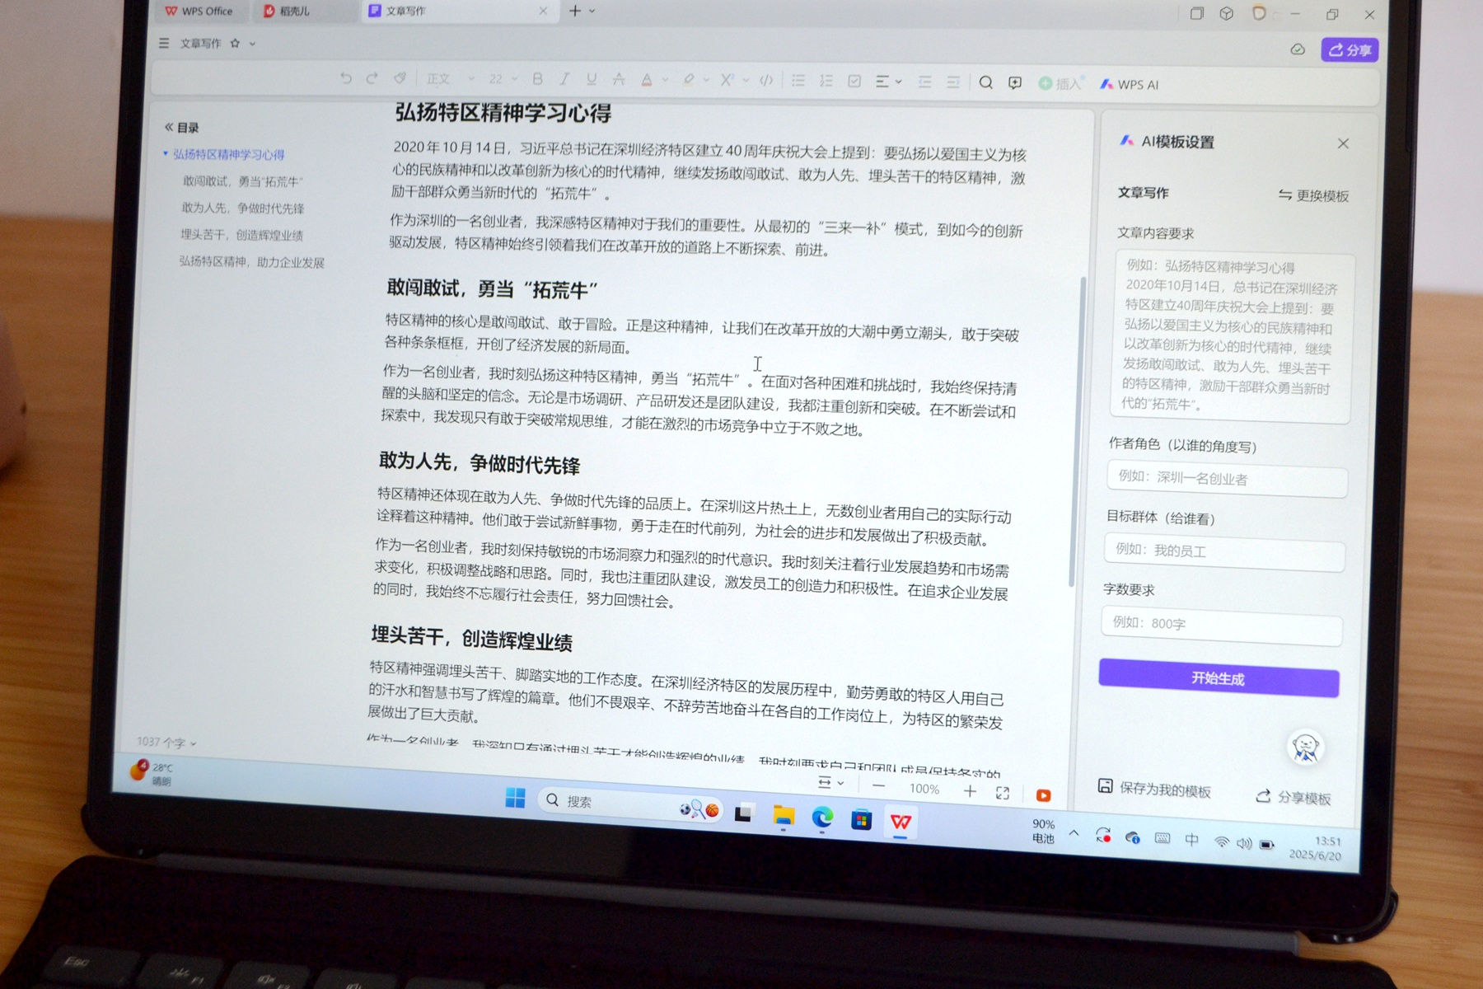Enter full screen view mode
The image size is (1483, 989).
coord(1003,792)
